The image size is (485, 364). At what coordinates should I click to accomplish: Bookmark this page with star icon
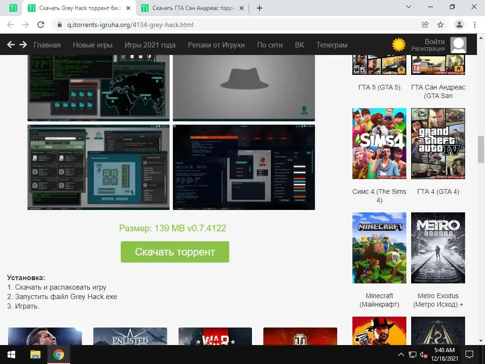[x=440, y=25]
